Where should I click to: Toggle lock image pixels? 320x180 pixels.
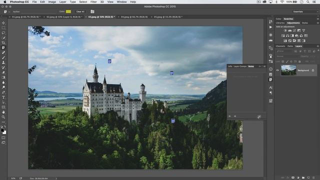click(x=287, y=61)
